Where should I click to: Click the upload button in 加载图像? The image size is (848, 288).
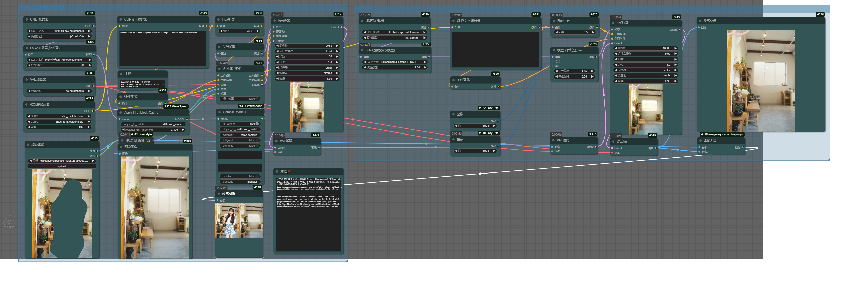tap(62, 166)
